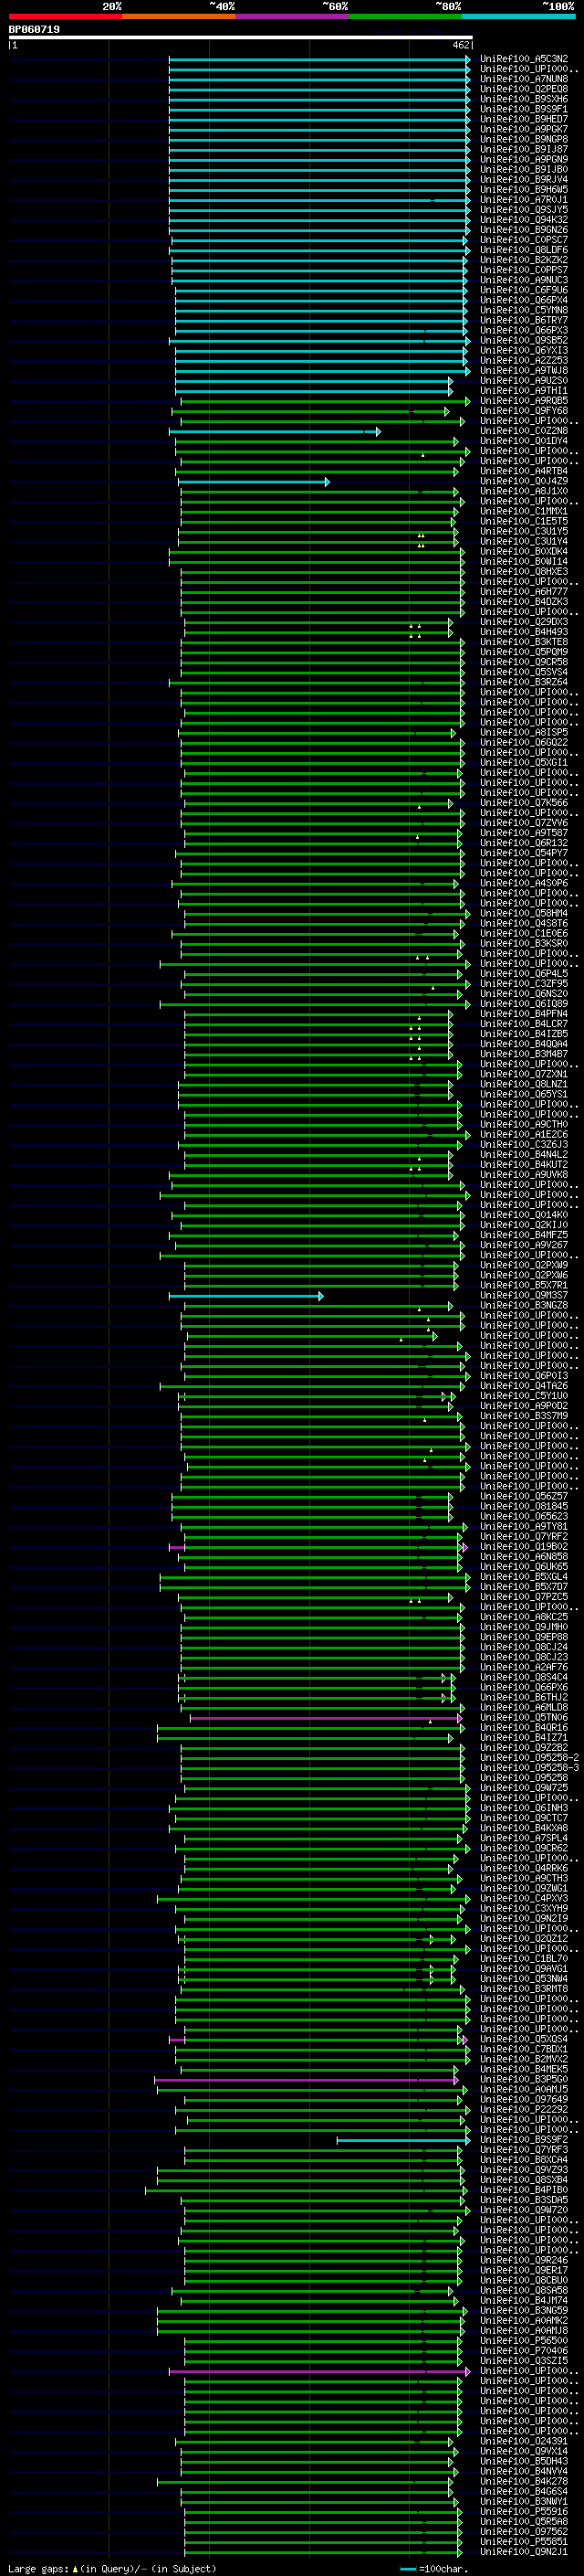Viewport: 584px width, 2576px height.
Task: Click hit label UniRef100_A9PGK7
Action: point(524,129)
